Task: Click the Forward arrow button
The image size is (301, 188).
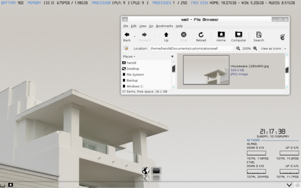Action: 144,37
